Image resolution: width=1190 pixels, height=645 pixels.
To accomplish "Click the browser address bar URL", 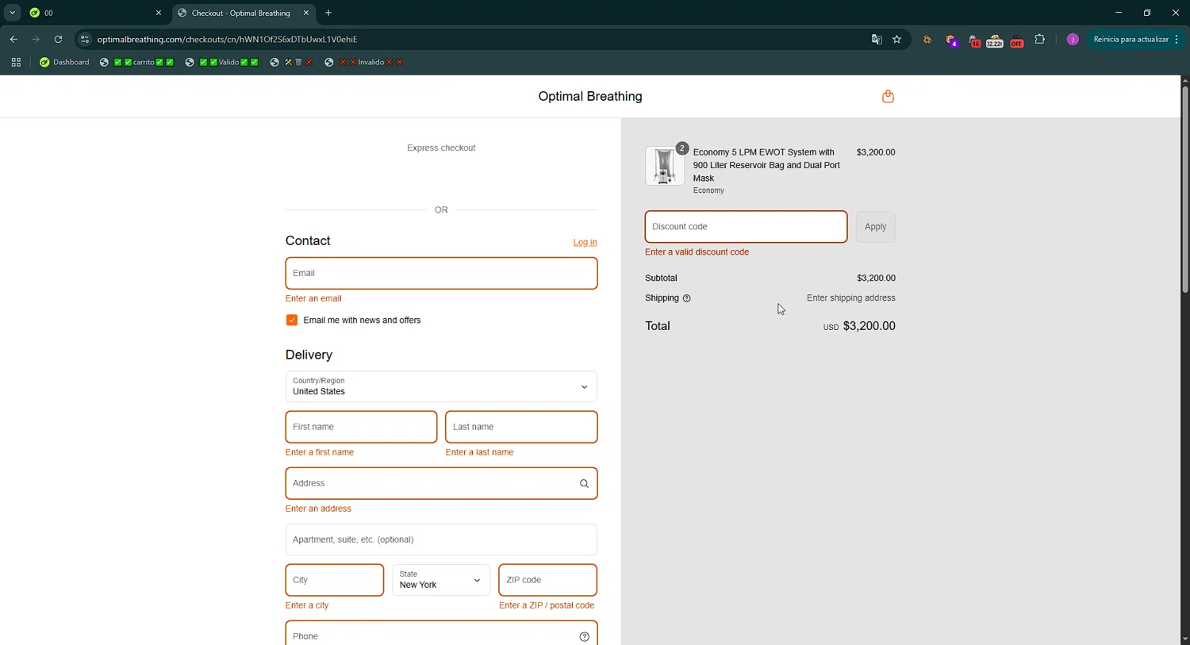I will coord(227,39).
